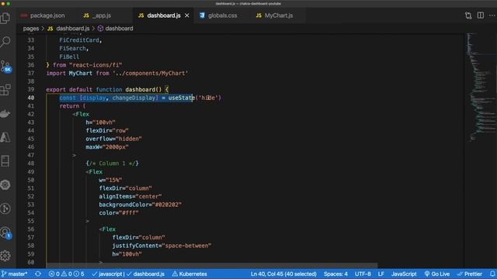Open the Extensions view

point(5,90)
